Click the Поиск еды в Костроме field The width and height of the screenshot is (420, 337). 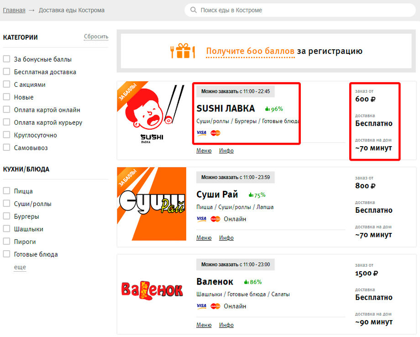300,10
